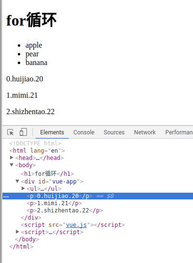Collapse the body element node

(12, 165)
